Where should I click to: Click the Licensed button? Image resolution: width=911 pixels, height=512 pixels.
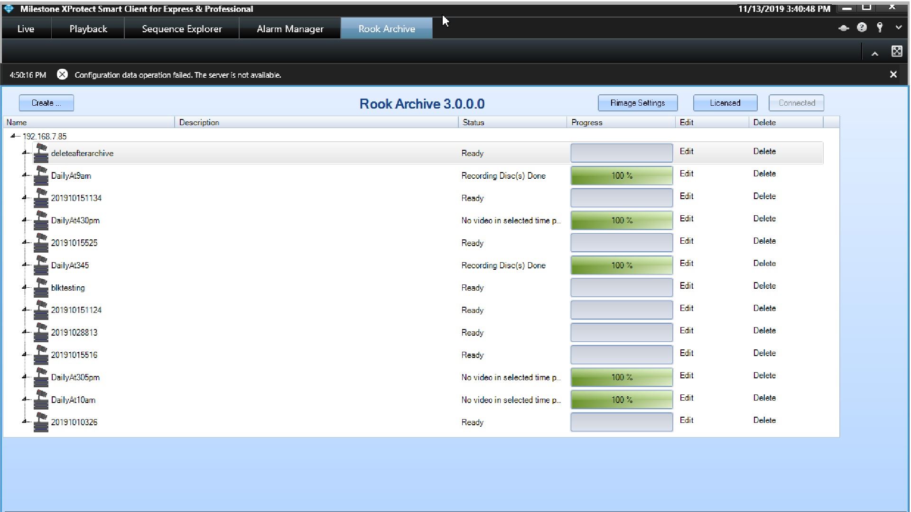(725, 103)
